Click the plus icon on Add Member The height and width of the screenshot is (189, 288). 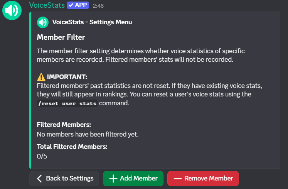(113, 179)
